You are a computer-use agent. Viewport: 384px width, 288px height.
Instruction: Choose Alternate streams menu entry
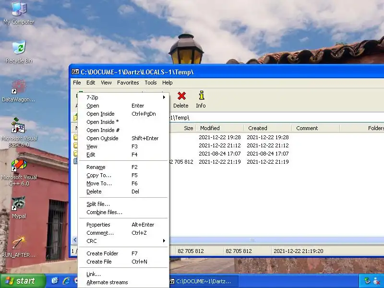coord(123,282)
